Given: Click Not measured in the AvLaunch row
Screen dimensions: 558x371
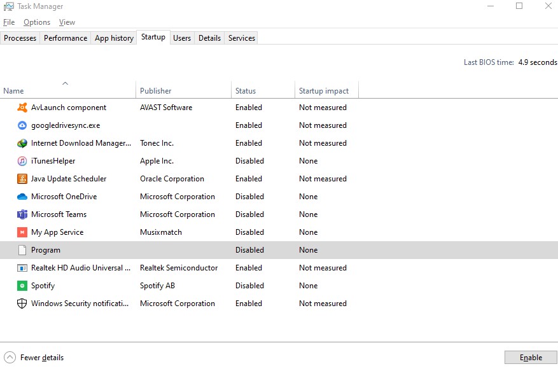Looking at the screenshot, I should click(x=323, y=108).
